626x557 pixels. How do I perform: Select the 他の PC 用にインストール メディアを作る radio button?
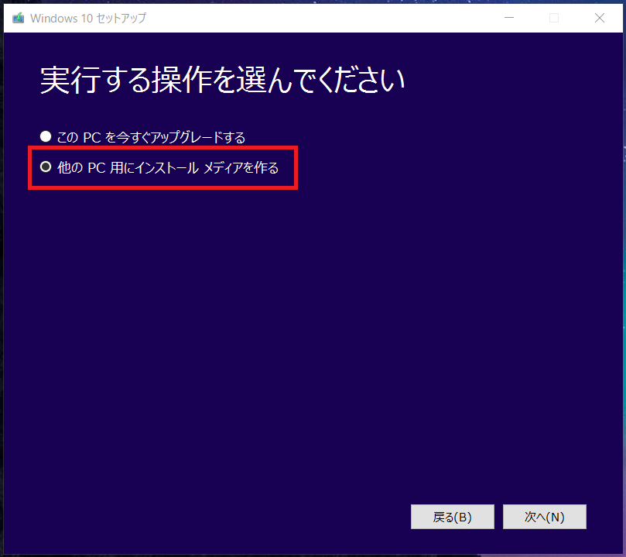(46, 167)
